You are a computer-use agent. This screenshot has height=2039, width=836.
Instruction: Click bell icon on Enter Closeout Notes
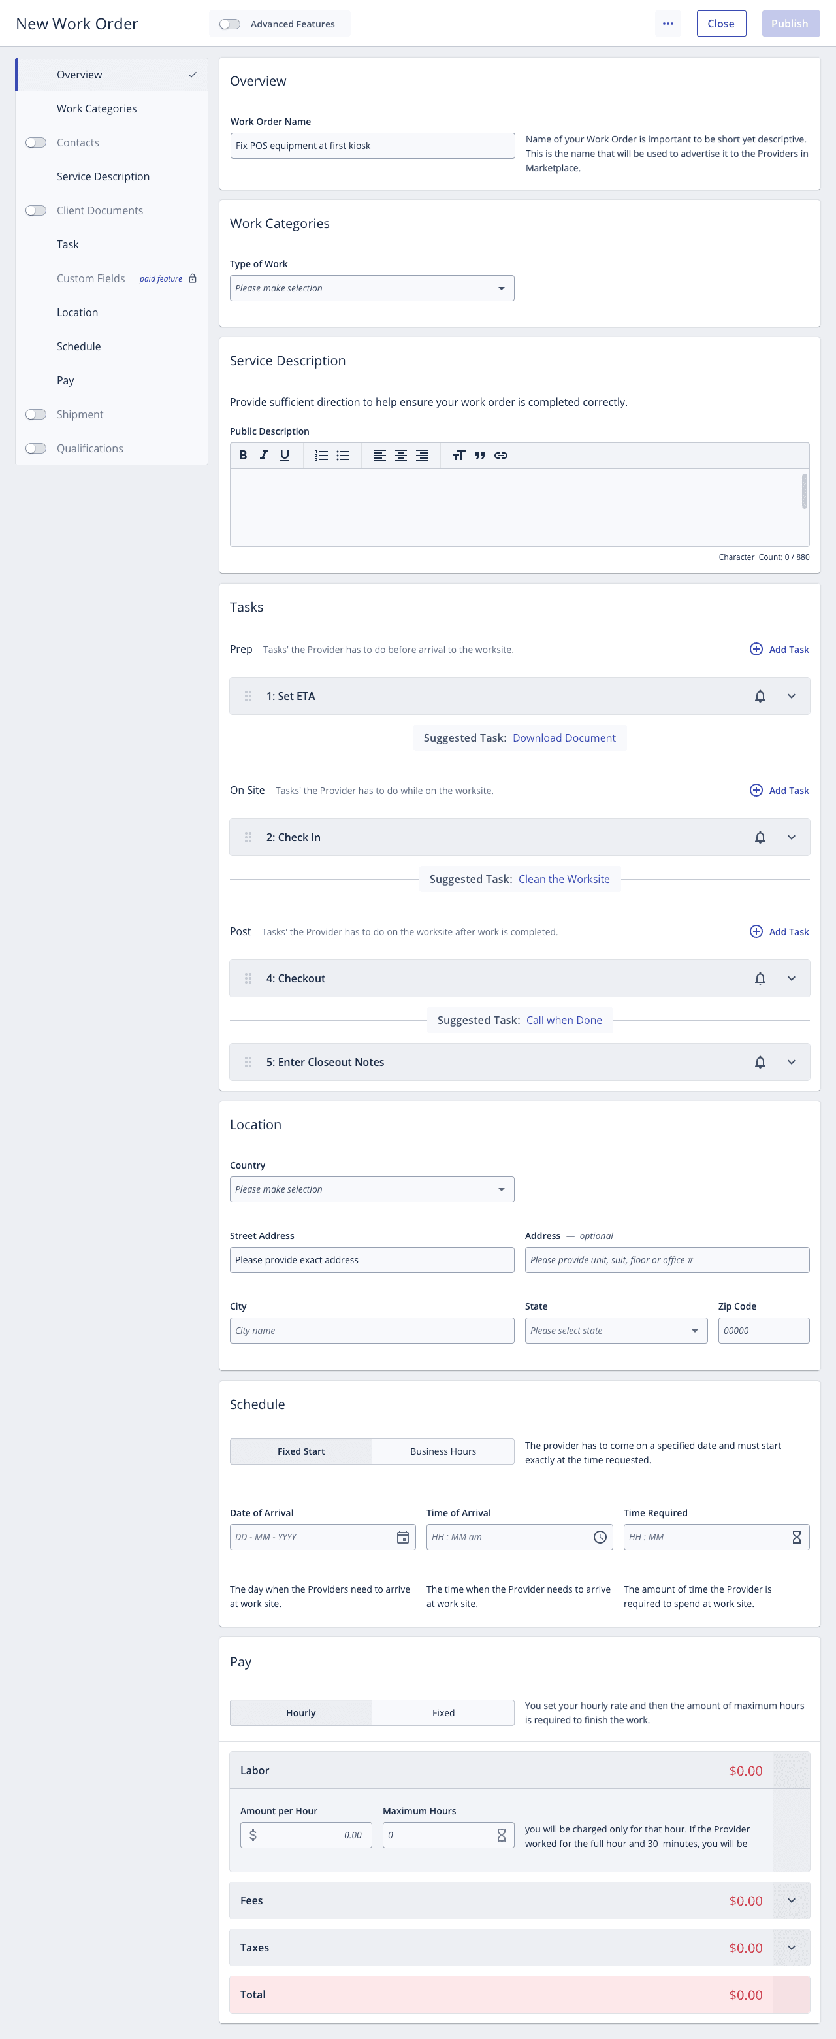click(760, 1062)
